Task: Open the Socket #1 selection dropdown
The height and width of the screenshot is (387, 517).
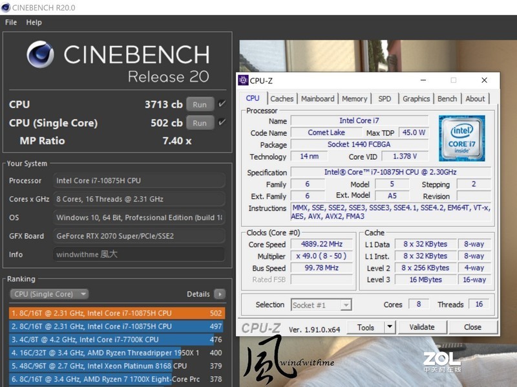Action: (x=321, y=305)
